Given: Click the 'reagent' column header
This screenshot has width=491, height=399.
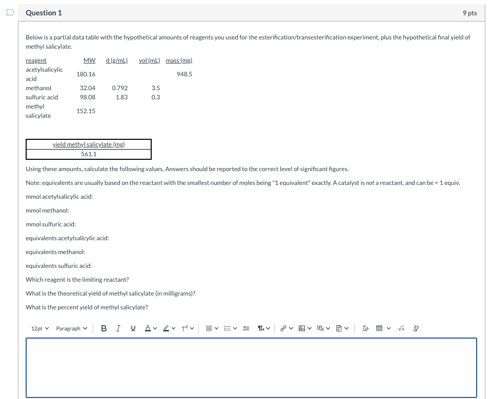Looking at the screenshot, I should pos(36,60).
